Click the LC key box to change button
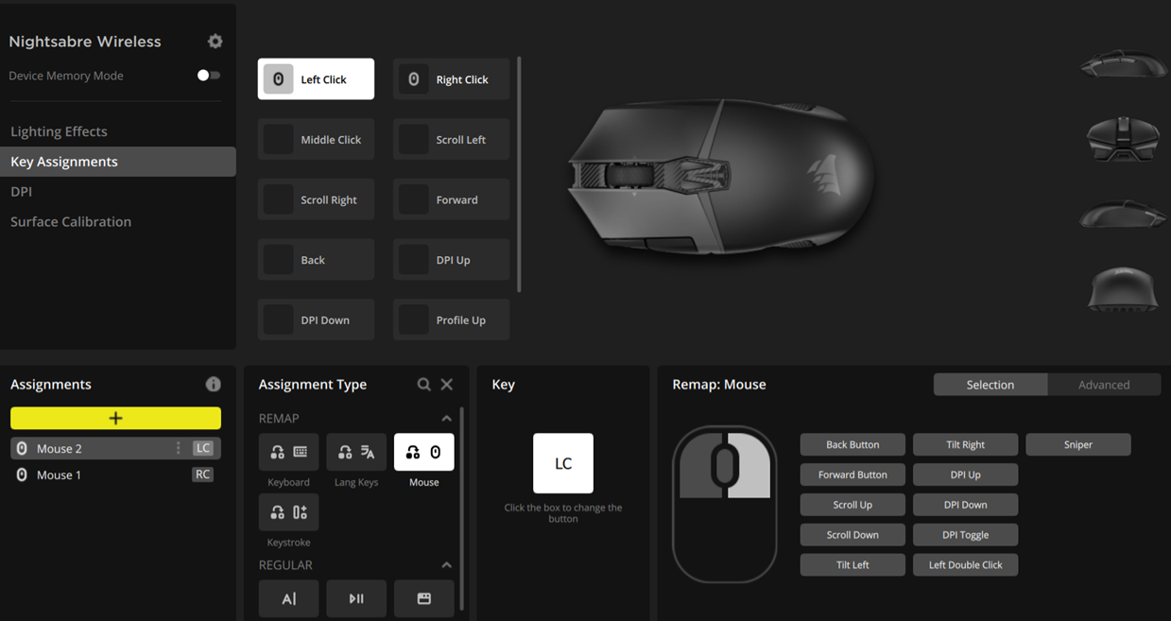 tap(563, 463)
